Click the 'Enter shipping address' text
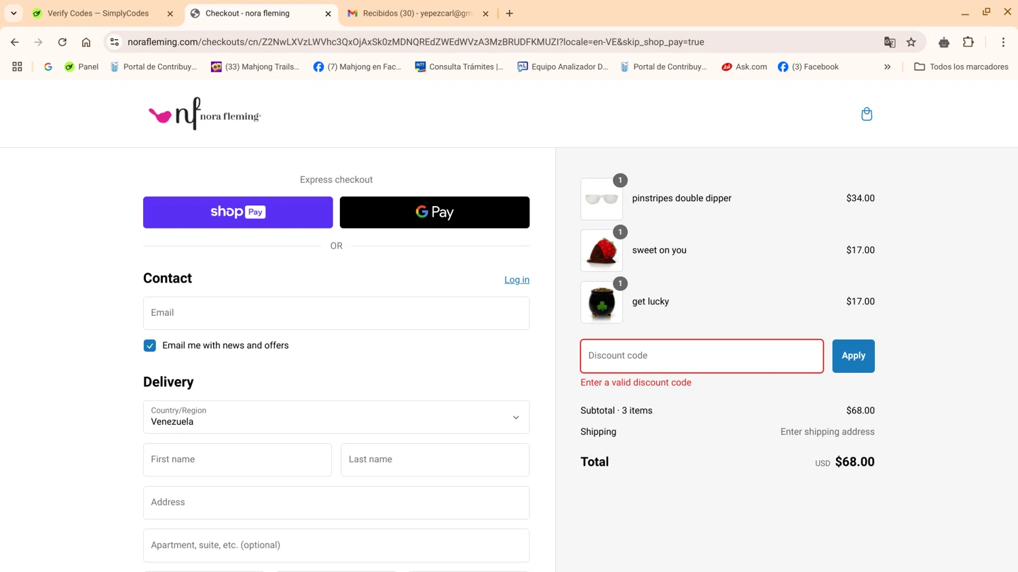Viewport: 1018px width, 572px height. point(827,432)
